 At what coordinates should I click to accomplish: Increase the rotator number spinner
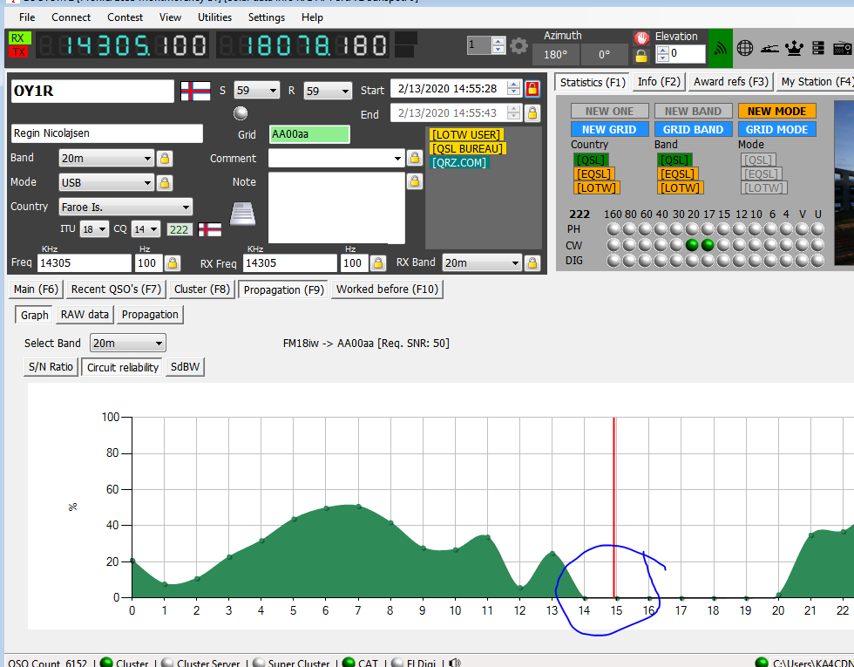pyautogui.click(x=498, y=42)
